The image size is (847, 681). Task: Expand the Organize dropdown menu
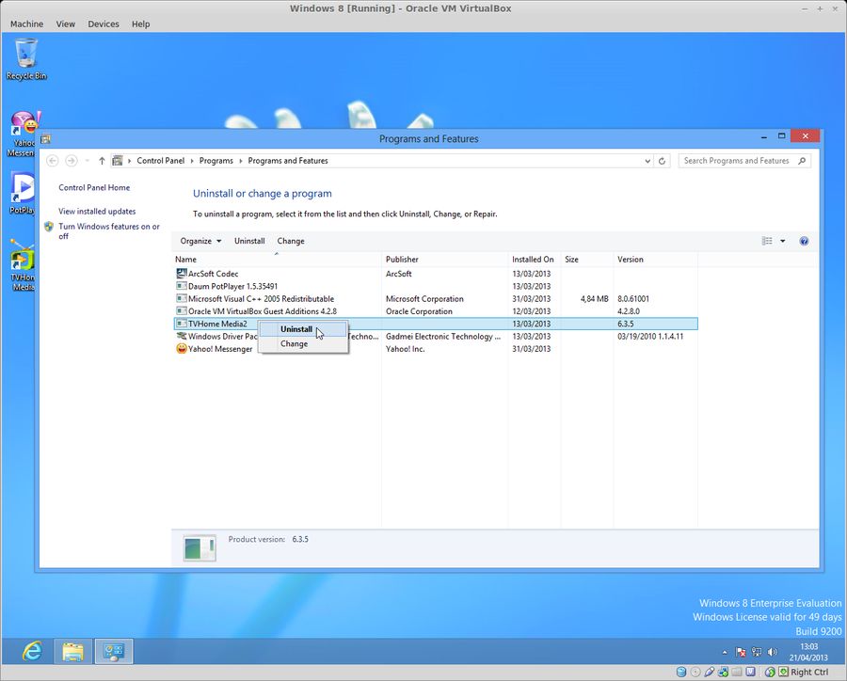click(200, 241)
